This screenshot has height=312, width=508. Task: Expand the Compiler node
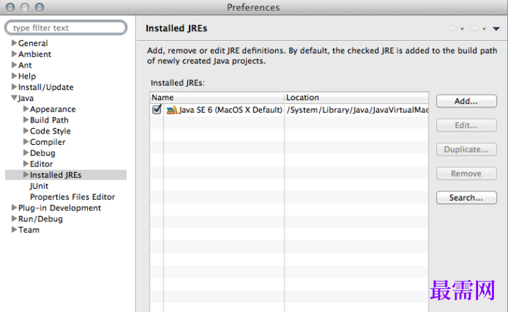pos(26,142)
